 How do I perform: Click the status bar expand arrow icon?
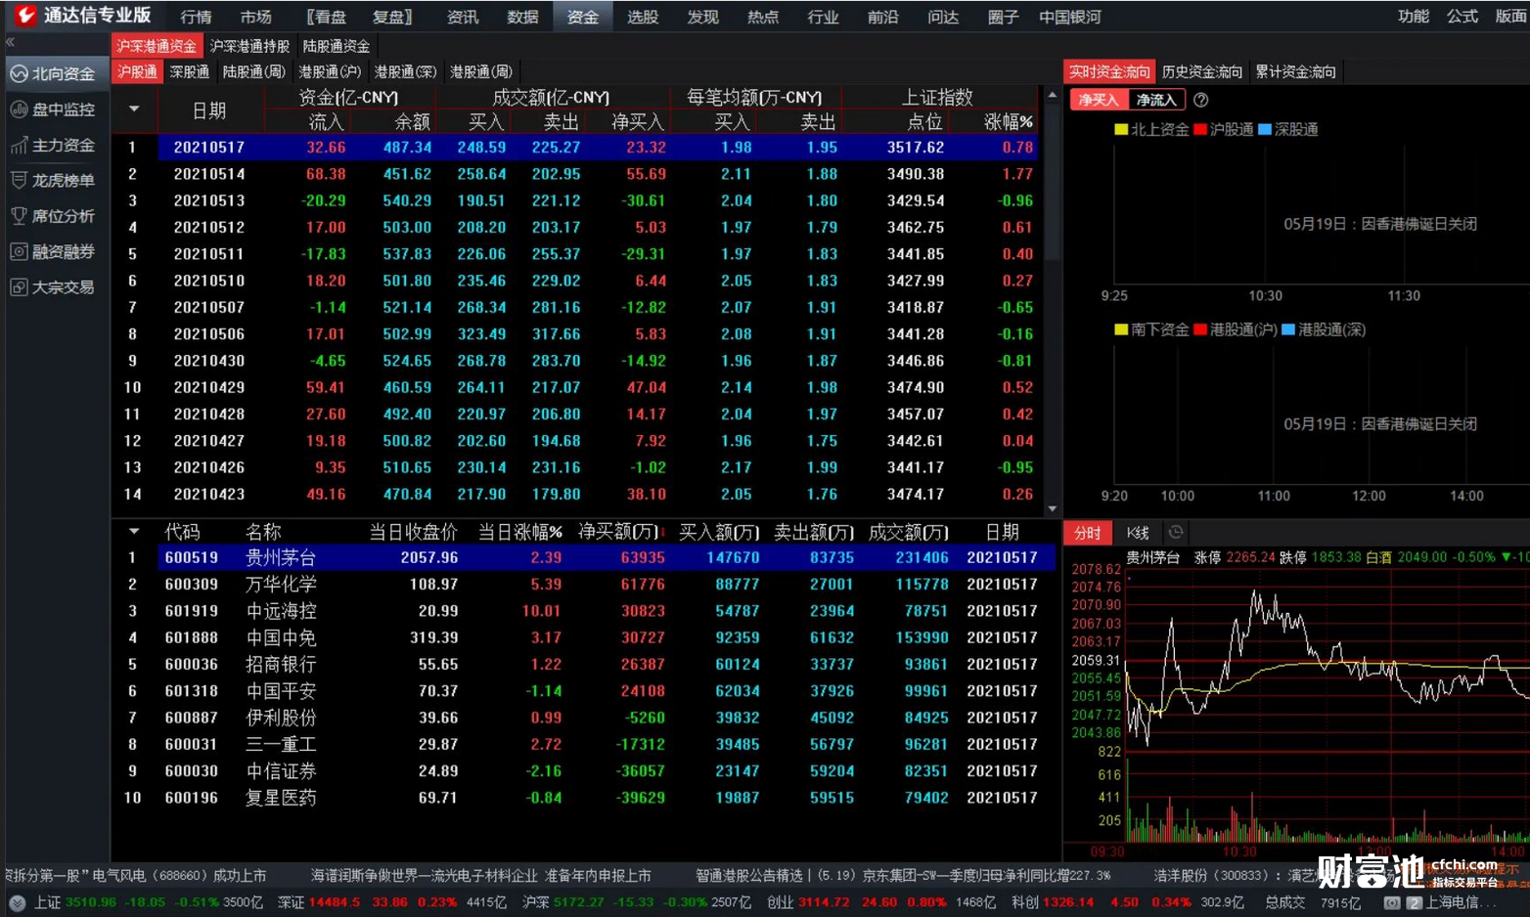pyautogui.click(x=17, y=902)
